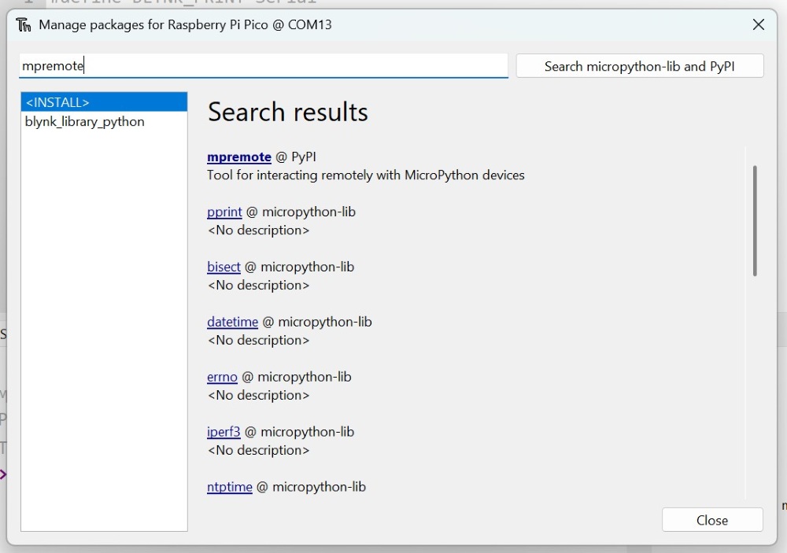Image resolution: width=787 pixels, height=553 pixels.
Task: Open the datetime package link
Action: point(232,323)
